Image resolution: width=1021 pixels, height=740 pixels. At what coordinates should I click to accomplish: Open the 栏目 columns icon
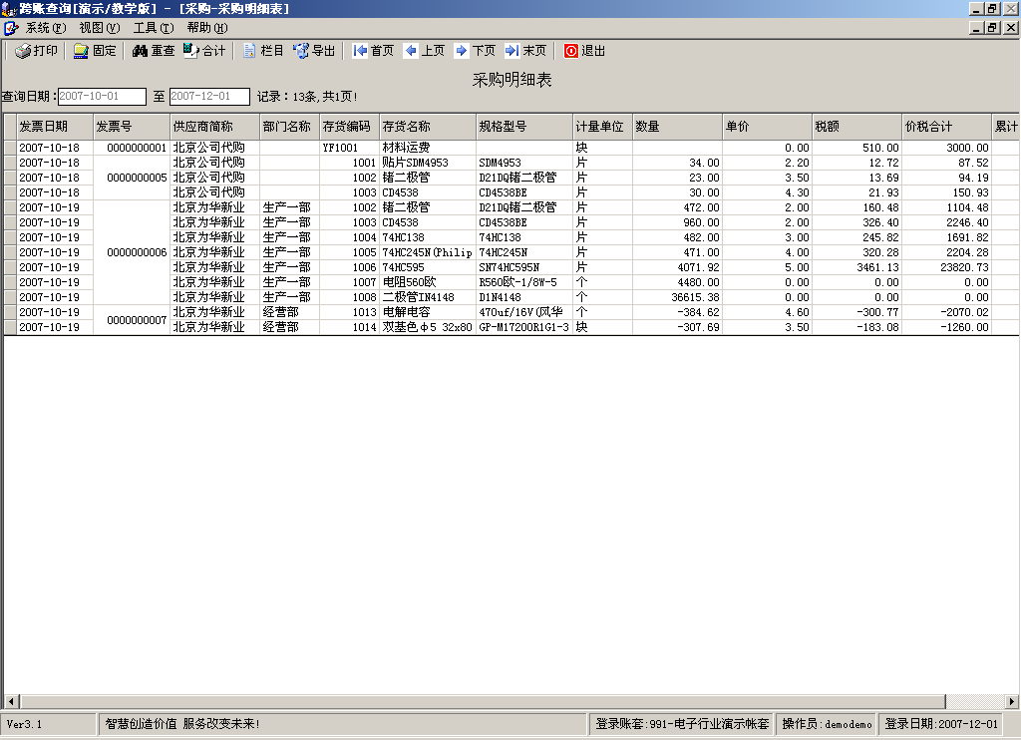coord(249,51)
